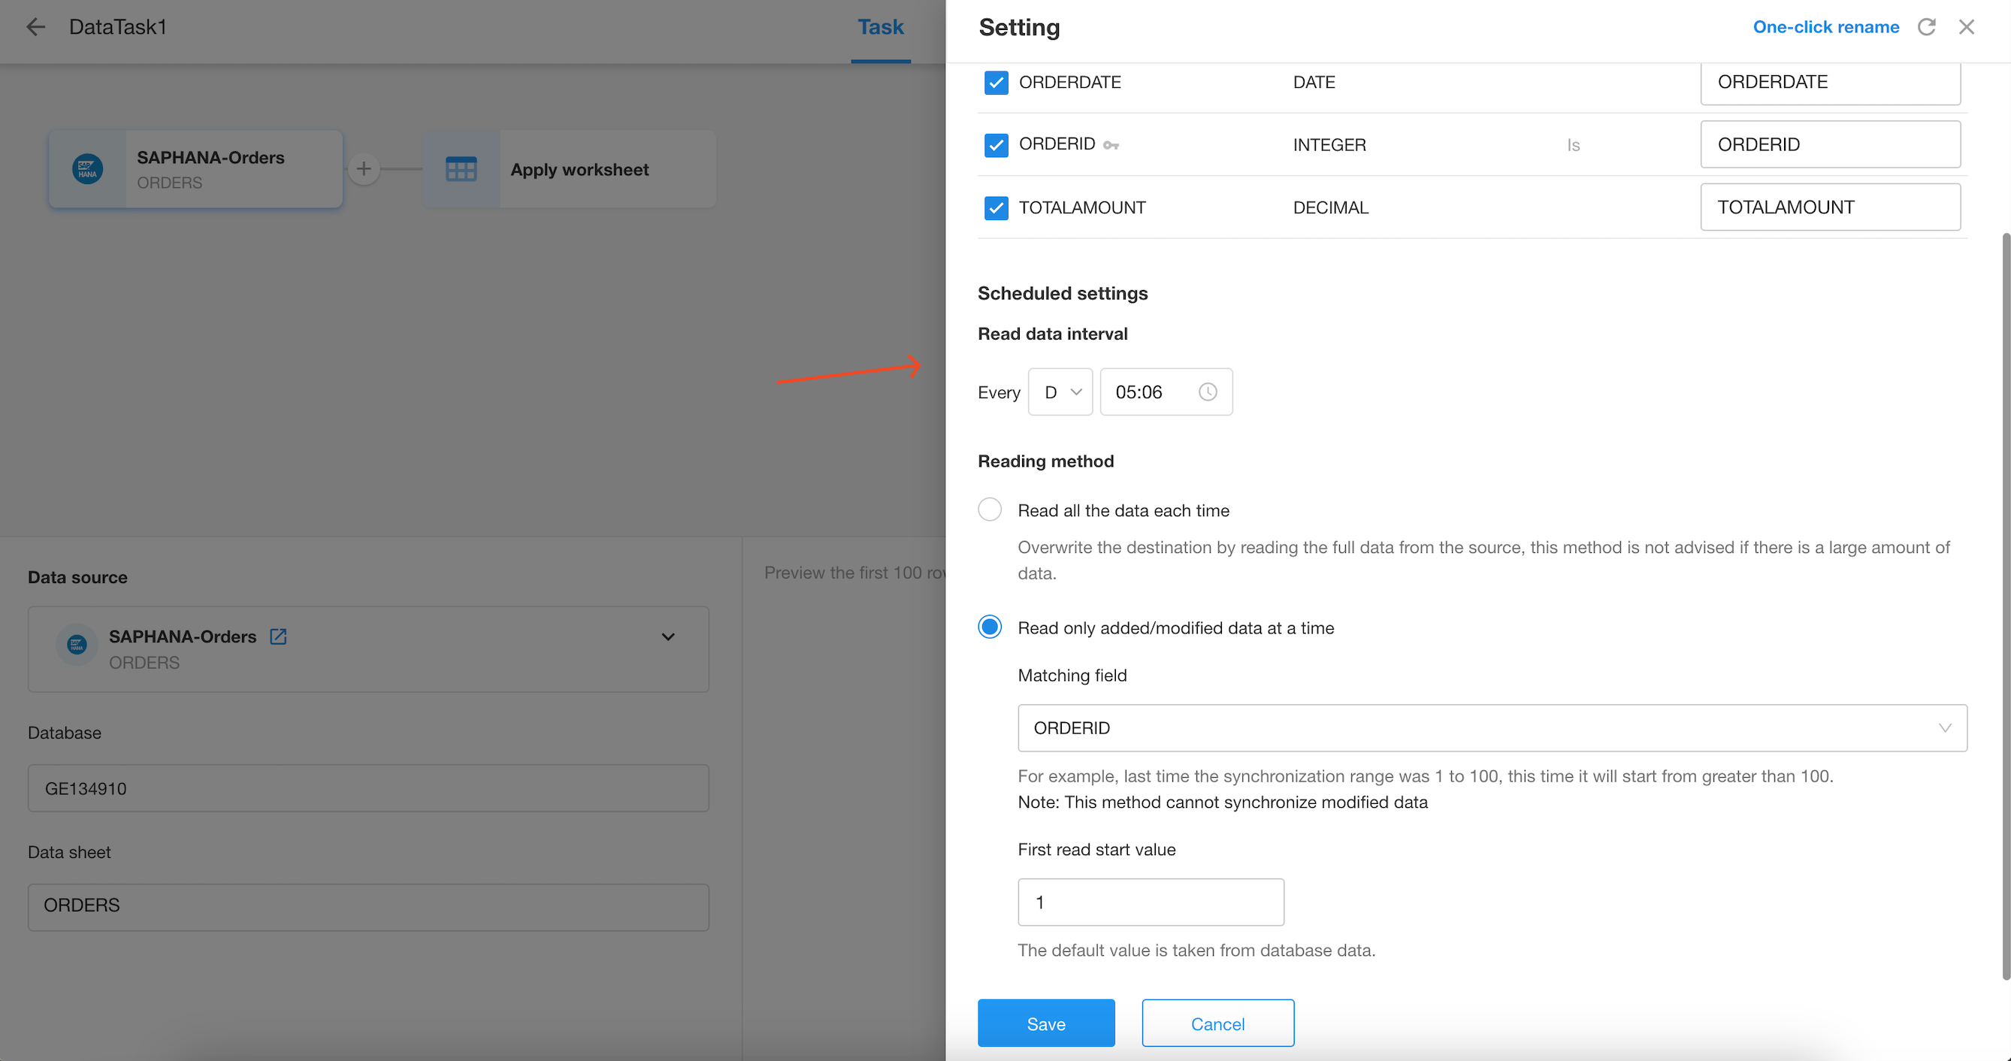2011x1061 pixels.
Task: Click One-click rename link
Action: coord(1826,27)
